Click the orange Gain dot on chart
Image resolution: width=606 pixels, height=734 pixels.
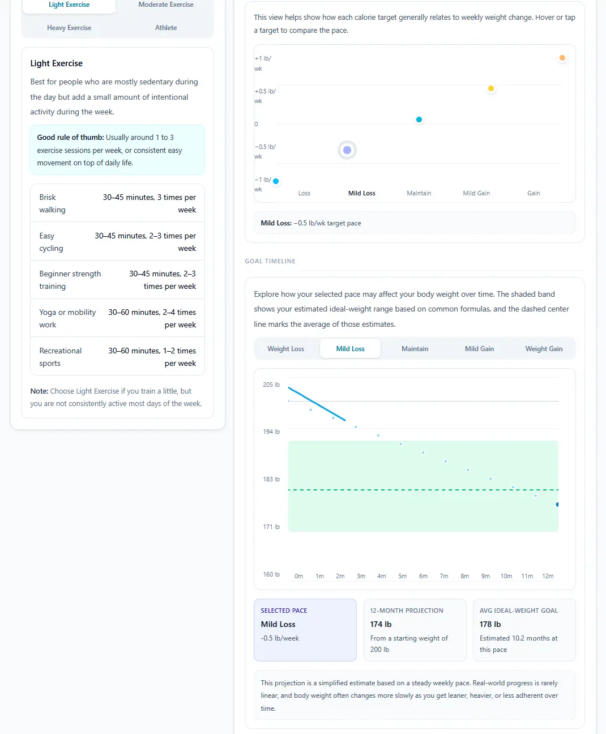(562, 58)
